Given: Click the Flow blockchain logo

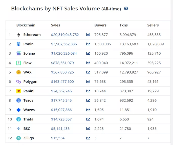Looking at the screenshot, I should [x=18, y=63].
